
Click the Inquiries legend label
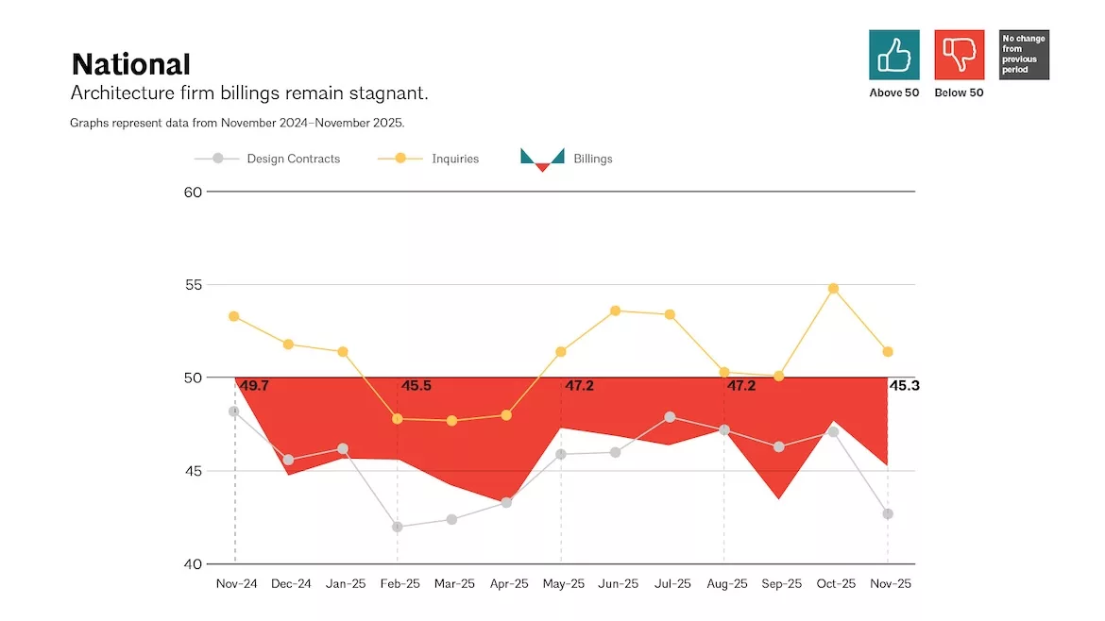pos(455,159)
